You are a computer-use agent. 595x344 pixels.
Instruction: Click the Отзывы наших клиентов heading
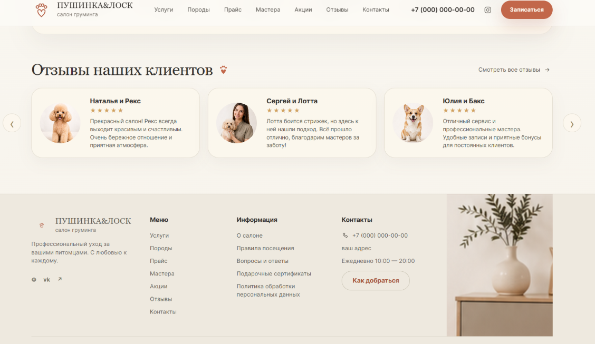122,70
